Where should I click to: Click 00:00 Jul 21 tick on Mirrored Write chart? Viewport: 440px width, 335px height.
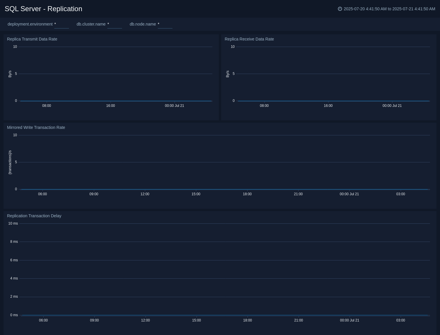click(349, 194)
